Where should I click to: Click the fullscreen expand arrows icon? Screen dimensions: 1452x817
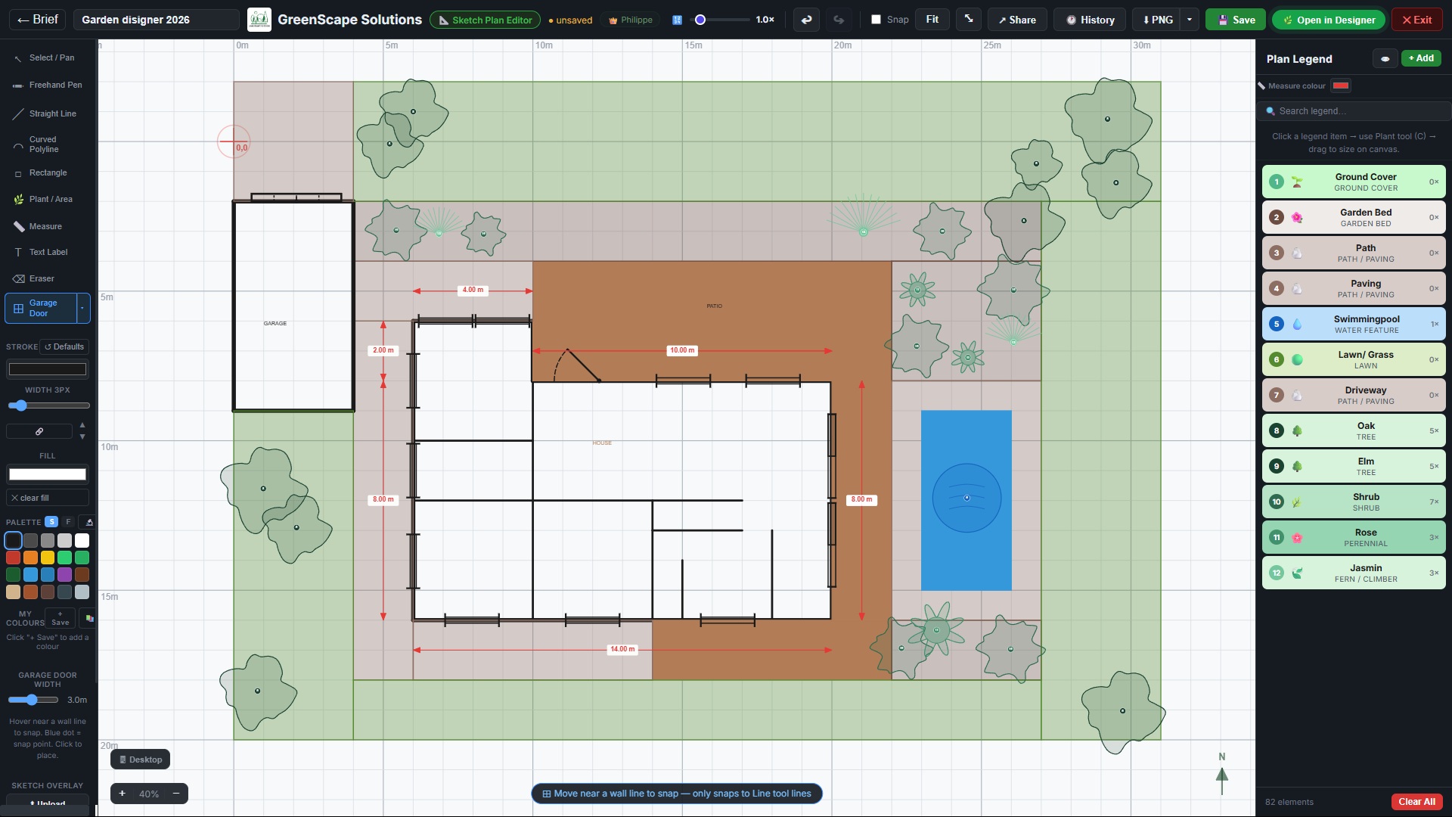pos(969,20)
